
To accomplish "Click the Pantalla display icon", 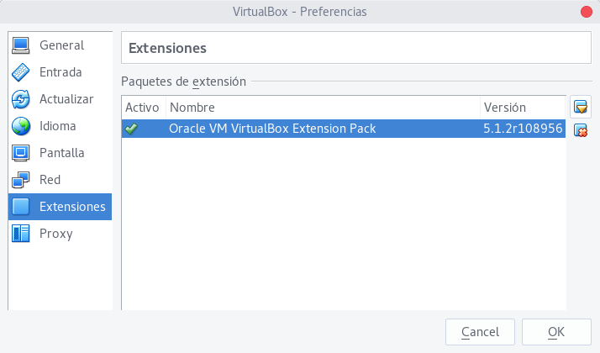I will point(21,153).
